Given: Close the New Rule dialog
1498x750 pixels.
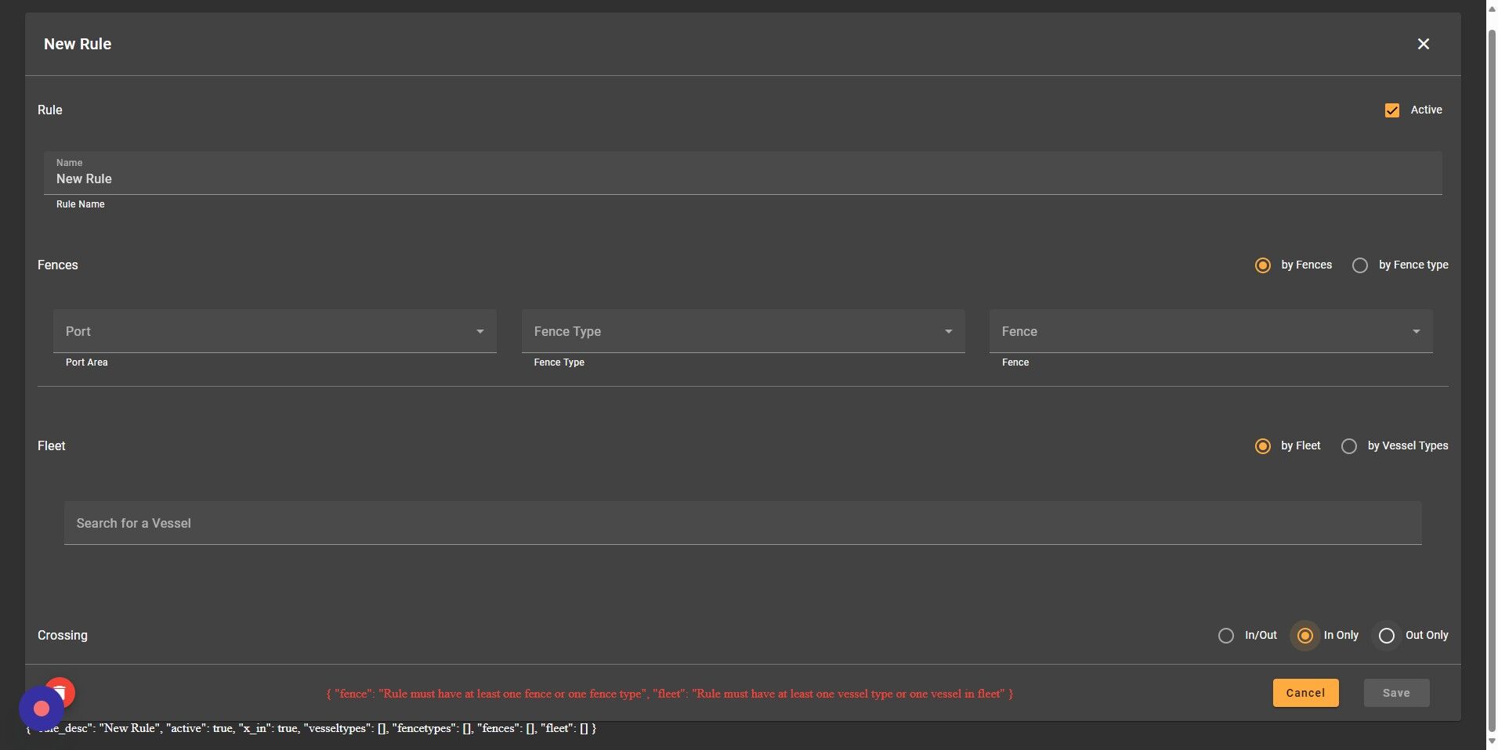Looking at the screenshot, I should click(x=1423, y=44).
